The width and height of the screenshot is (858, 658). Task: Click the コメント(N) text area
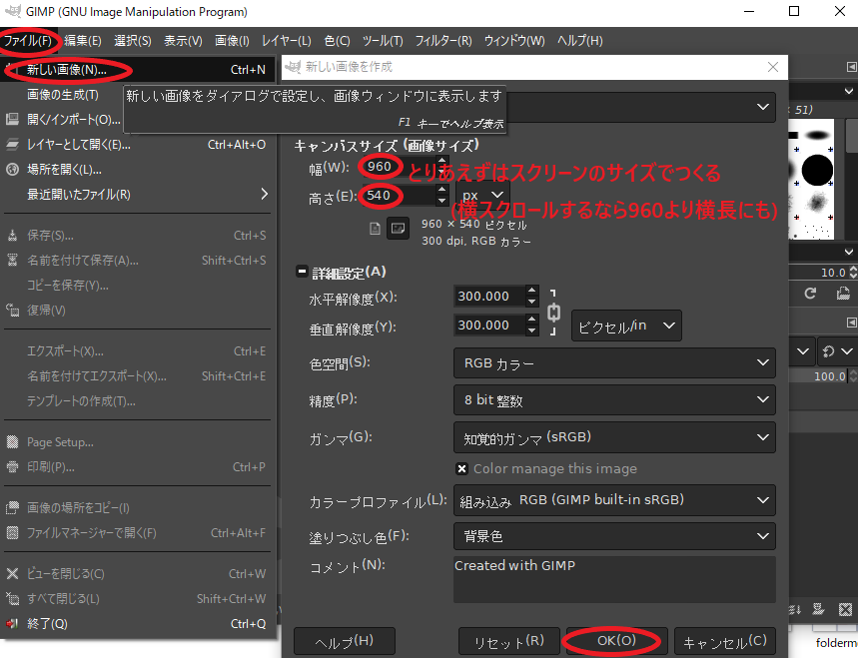(x=614, y=579)
